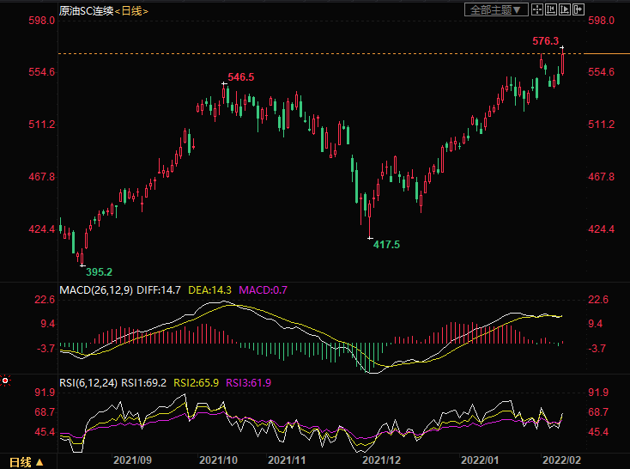
Task: Click the 原油SC连续 chart title
Action: pyautogui.click(x=86, y=10)
